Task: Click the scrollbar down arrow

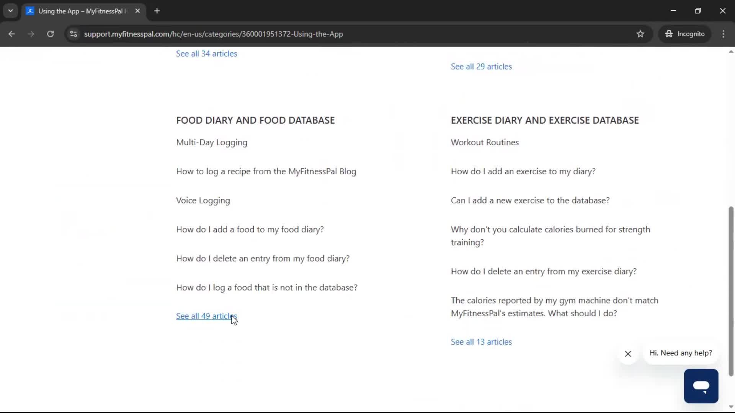Action: [x=731, y=407]
